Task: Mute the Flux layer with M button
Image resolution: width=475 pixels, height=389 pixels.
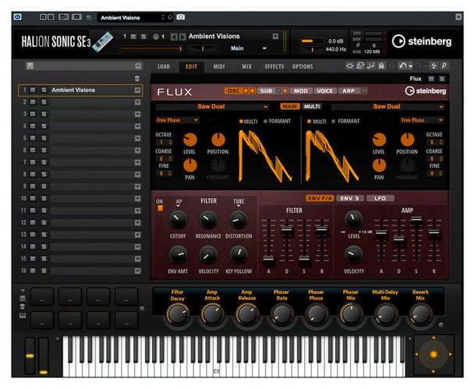Action: 431,79
